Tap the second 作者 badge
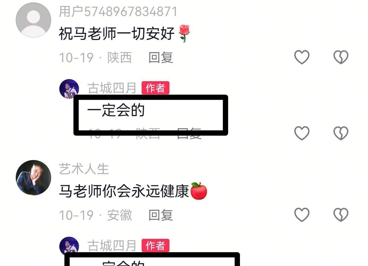368x266 pixels. click(155, 246)
